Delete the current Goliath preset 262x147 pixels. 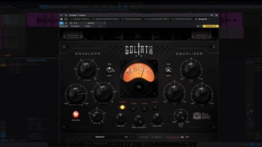point(156,137)
